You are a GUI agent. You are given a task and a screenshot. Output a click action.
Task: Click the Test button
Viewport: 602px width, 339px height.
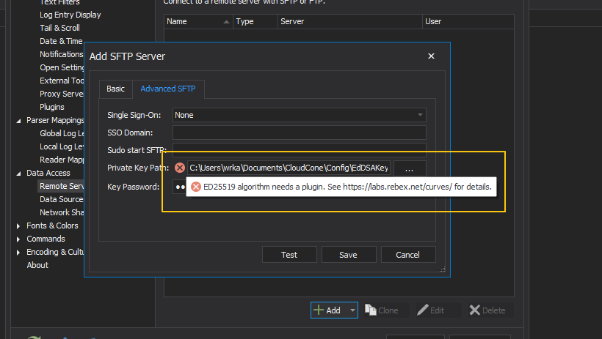tap(289, 255)
